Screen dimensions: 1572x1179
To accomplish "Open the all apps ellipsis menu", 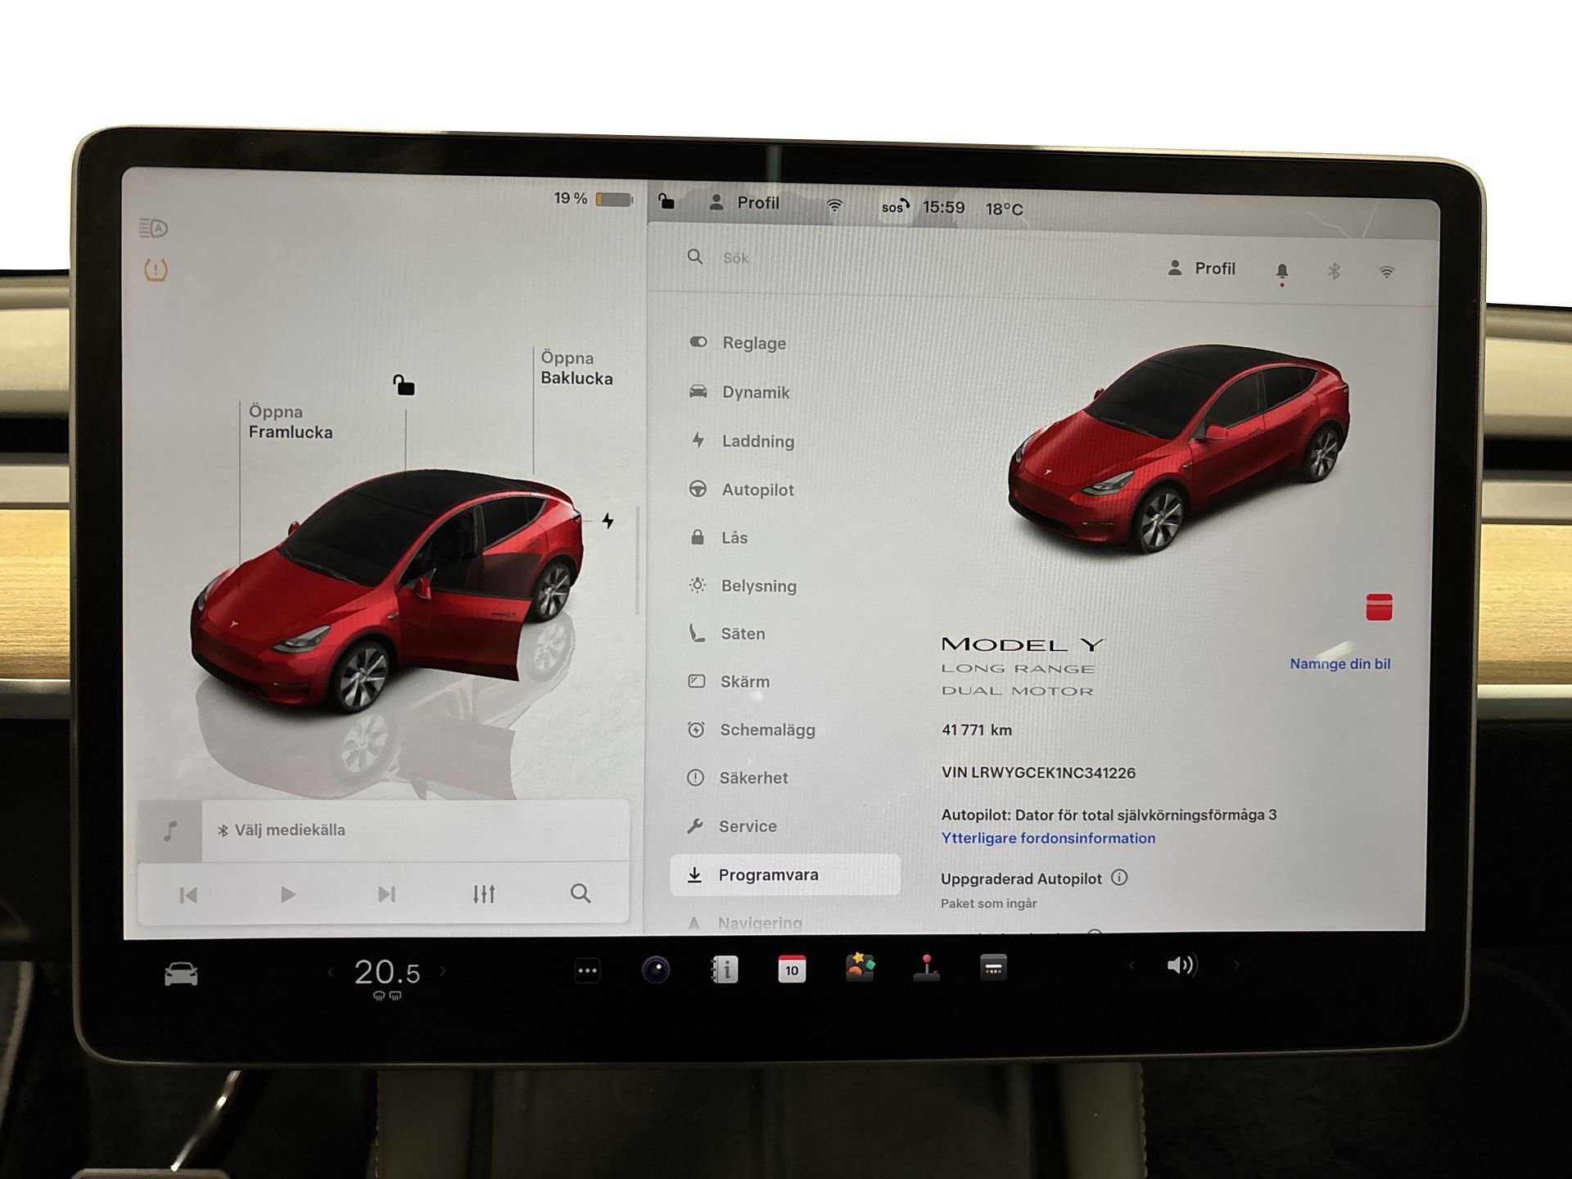I will click(587, 971).
